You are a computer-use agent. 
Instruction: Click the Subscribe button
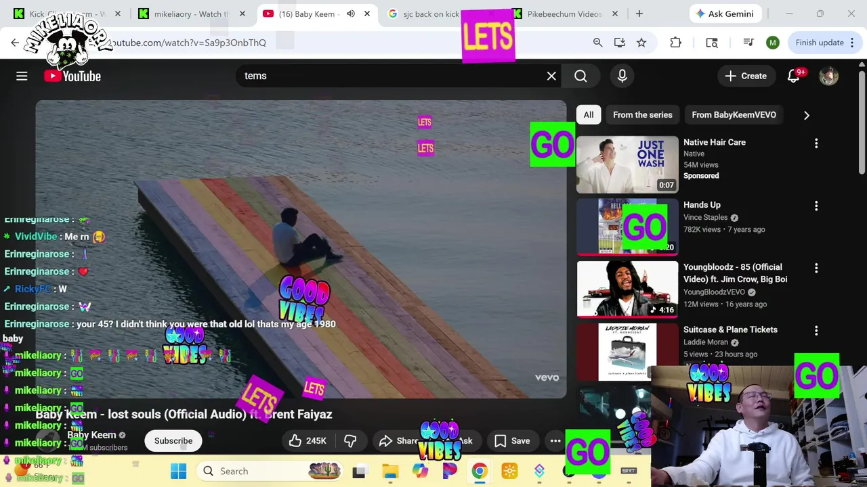[173, 440]
